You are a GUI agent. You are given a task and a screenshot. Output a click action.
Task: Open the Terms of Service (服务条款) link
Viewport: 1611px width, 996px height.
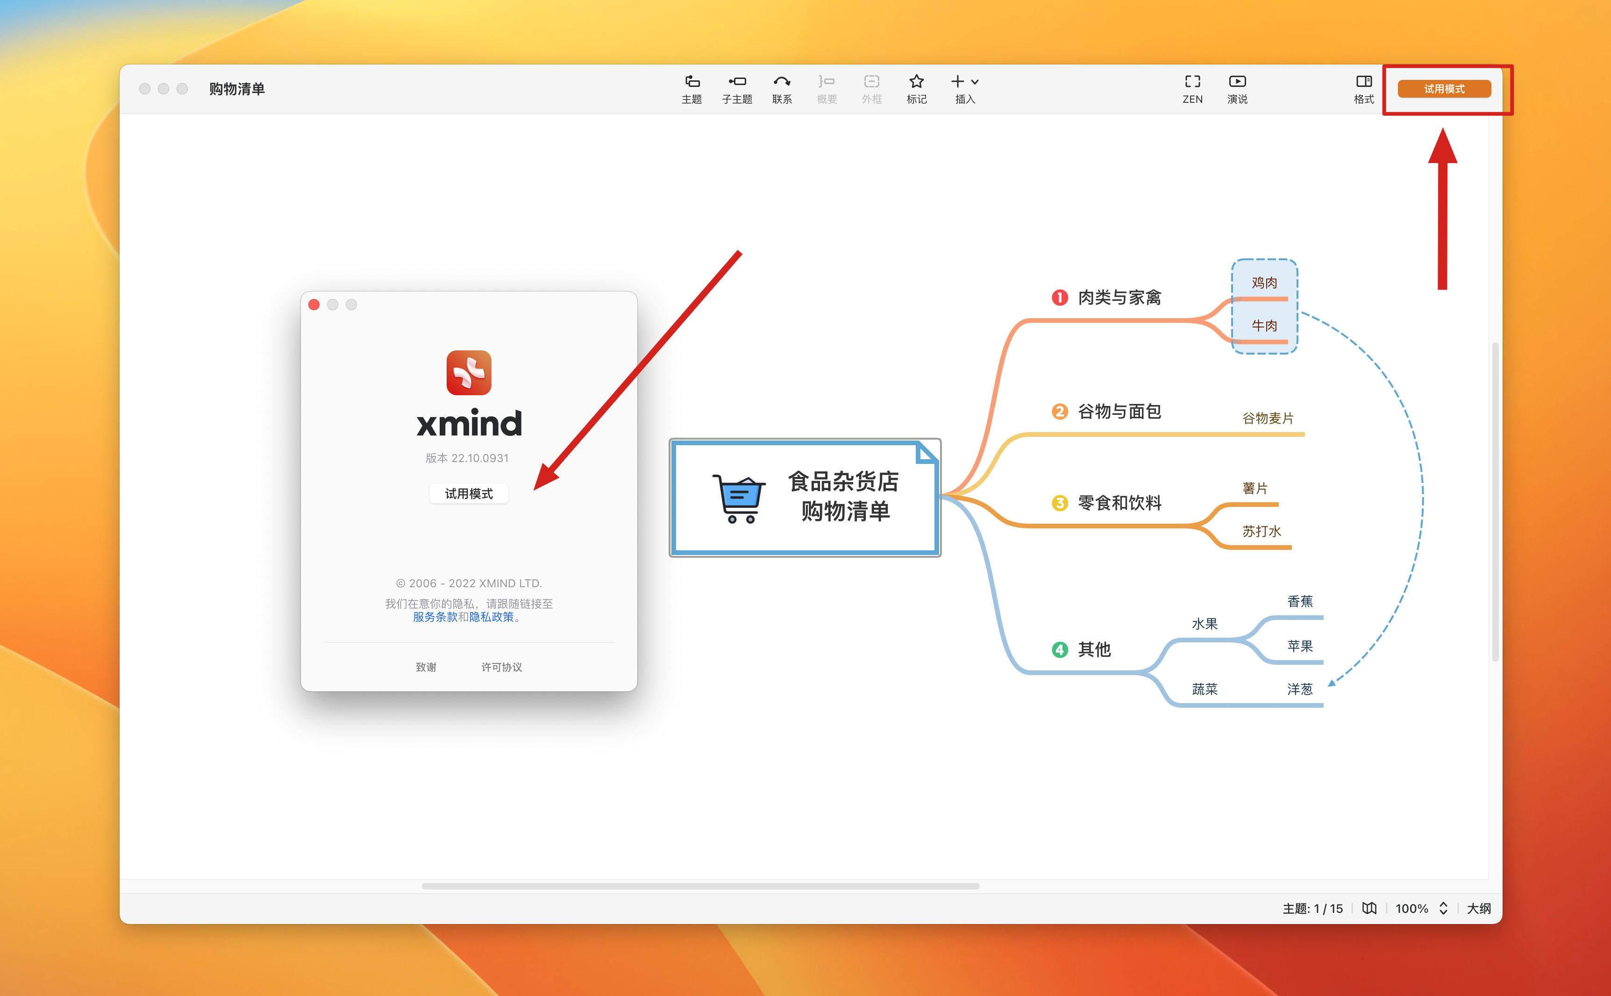(435, 617)
